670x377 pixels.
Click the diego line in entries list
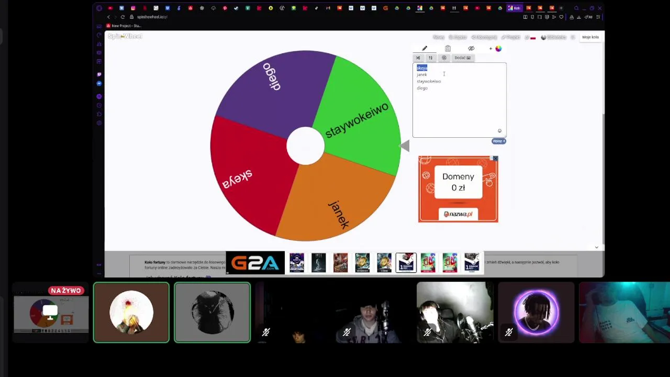click(422, 88)
